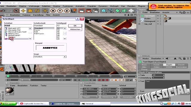Screen dimensions: 191x107
Task: Click the Tiefe value stepper
Action: 164,75
